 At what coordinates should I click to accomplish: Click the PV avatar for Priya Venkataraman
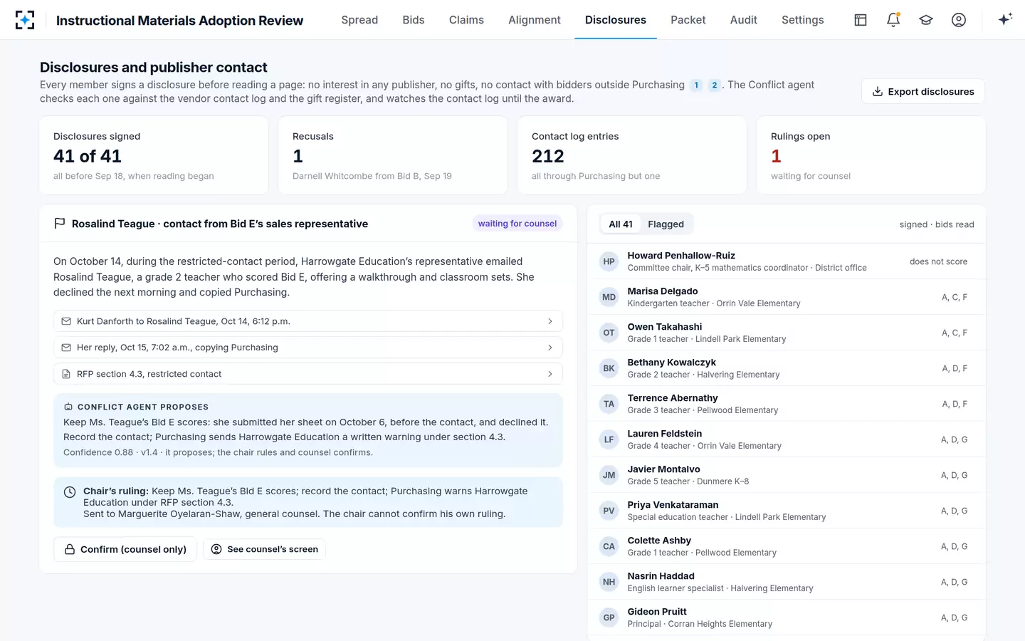coord(609,511)
